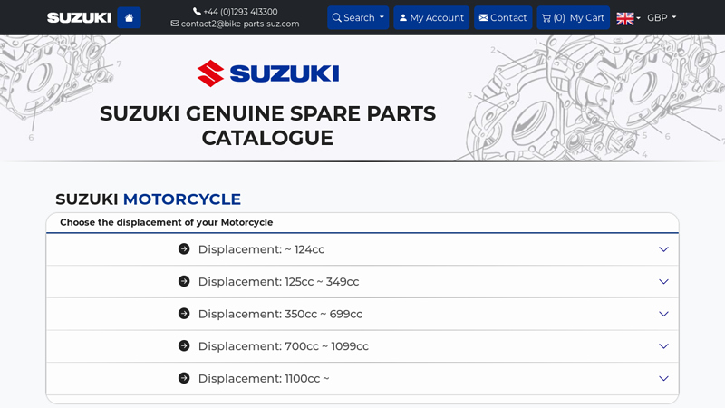Open the GBP currency dropdown
The width and height of the screenshot is (725, 408).
point(662,17)
